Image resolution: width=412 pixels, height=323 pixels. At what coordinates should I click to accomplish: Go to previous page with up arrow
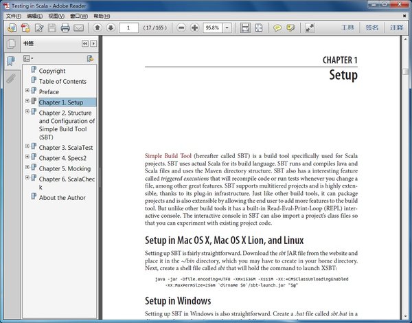pyautogui.click(x=98, y=27)
